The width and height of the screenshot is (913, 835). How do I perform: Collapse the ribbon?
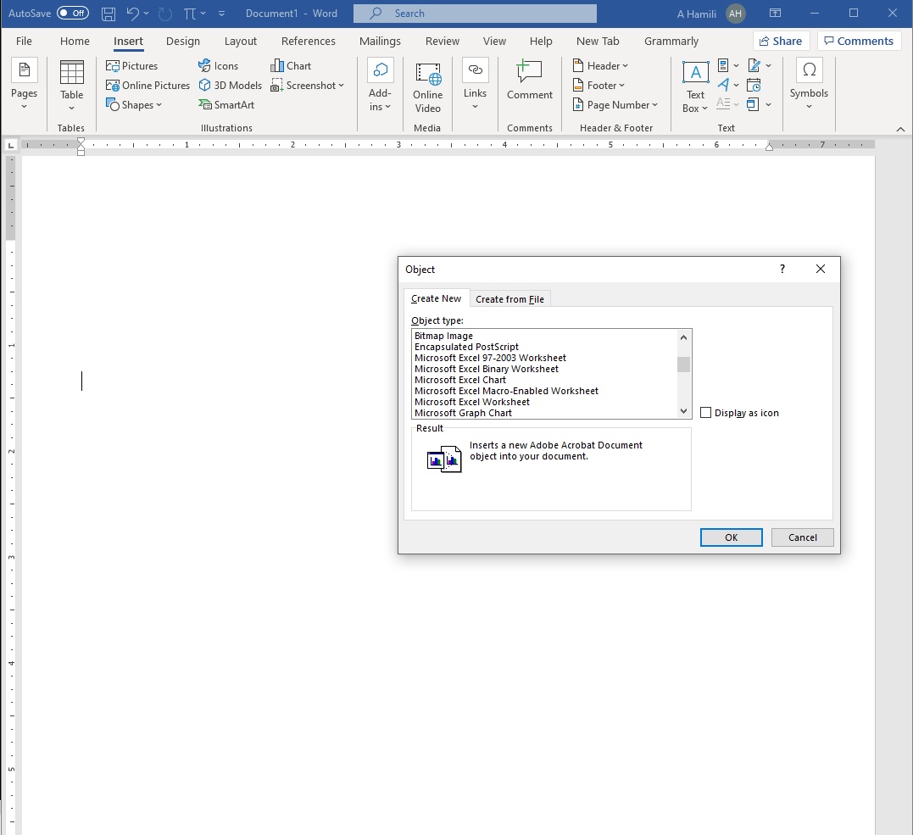900,129
